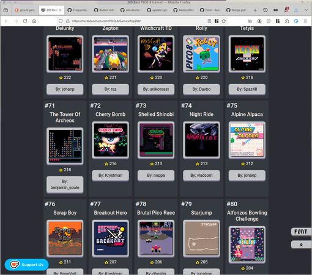
Task: Open the Scrap Boy game thumbnail
Action: (x=65, y=238)
